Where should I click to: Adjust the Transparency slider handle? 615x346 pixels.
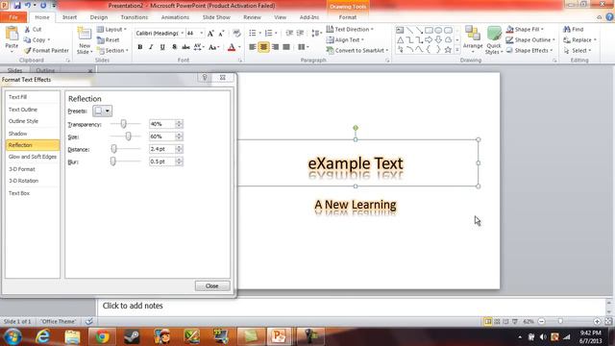click(124, 124)
